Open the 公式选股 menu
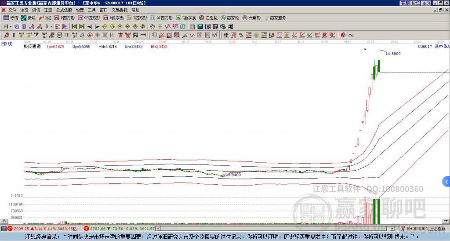 (64, 10)
